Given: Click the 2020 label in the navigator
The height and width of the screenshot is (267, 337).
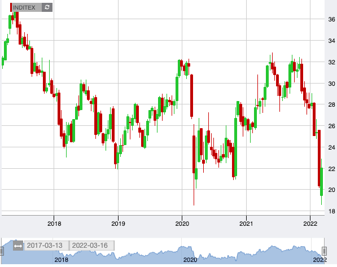Looking at the screenshot, I should (190, 260).
